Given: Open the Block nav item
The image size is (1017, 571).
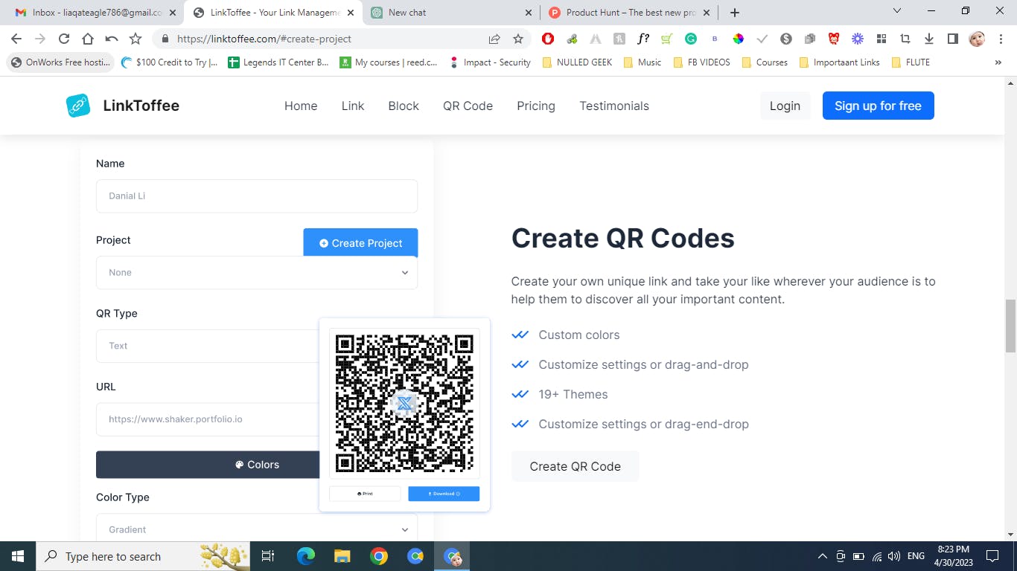Looking at the screenshot, I should (404, 106).
